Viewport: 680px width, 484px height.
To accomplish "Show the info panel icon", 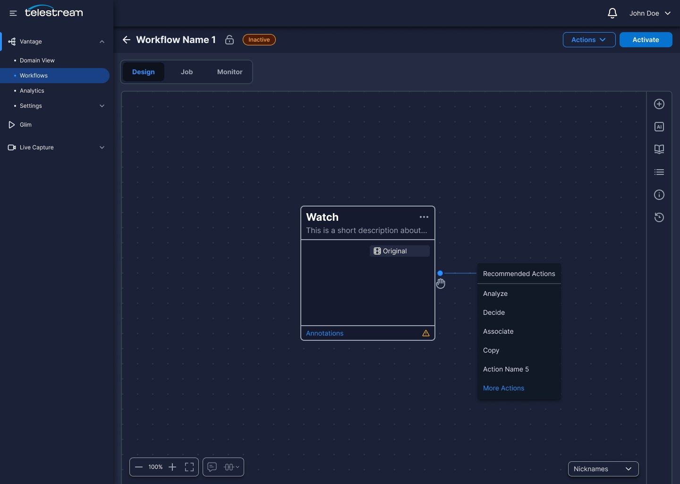I will pos(659,195).
